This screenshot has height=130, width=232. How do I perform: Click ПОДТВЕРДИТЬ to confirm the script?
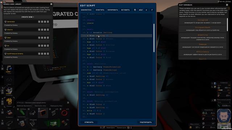click(x=146, y=122)
